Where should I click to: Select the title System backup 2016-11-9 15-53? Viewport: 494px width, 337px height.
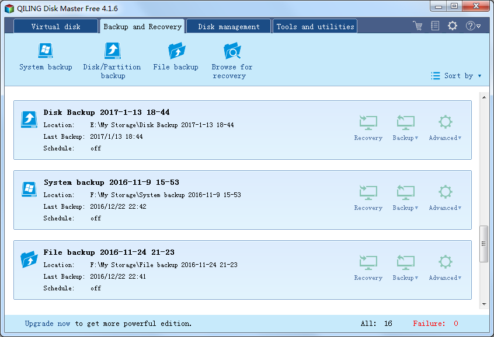(x=112, y=182)
